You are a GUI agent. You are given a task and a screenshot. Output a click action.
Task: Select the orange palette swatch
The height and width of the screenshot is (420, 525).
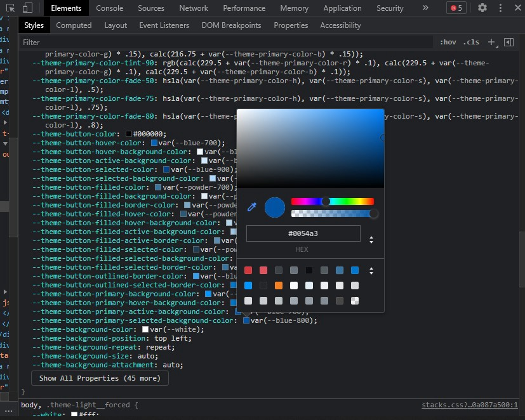click(279, 285)
